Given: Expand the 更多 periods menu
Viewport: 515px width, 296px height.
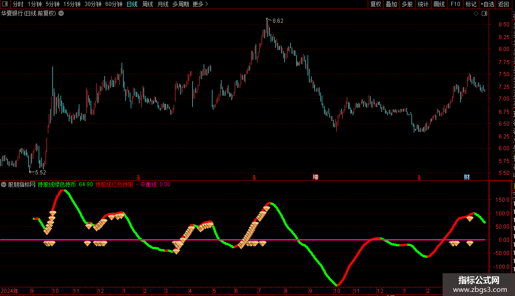Looking at the screenshot, I should tap(200, 4).
